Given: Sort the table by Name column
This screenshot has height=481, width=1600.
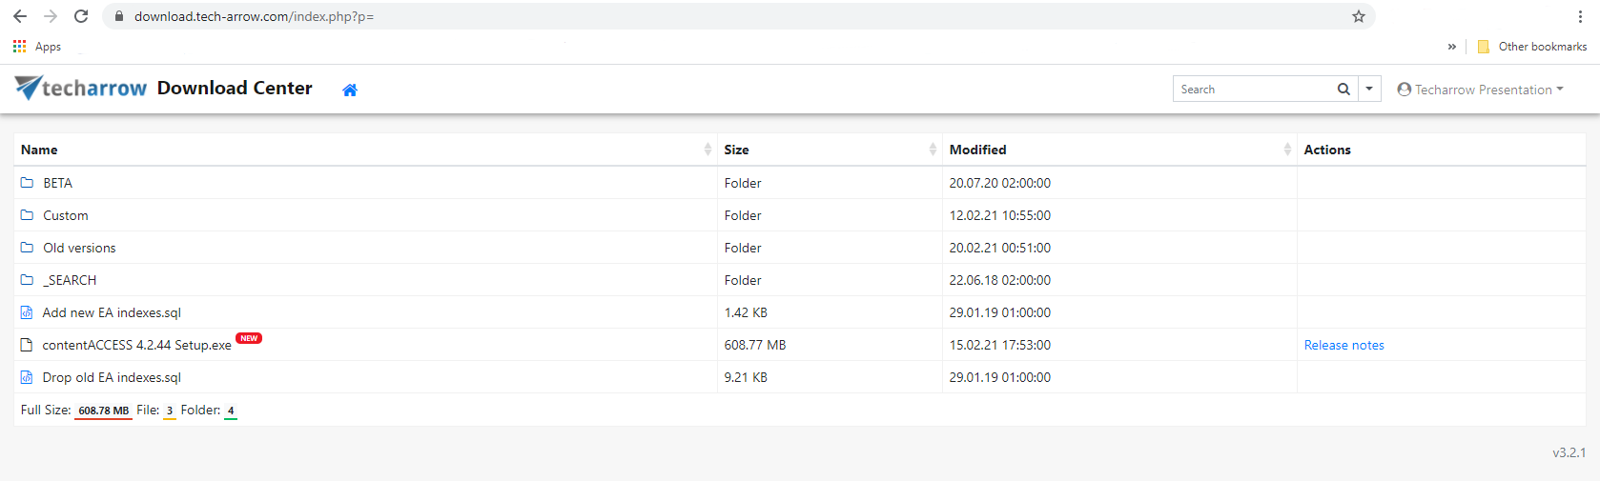Looking at the screenshot, I should pyautogui.click(x=39, y=150).
